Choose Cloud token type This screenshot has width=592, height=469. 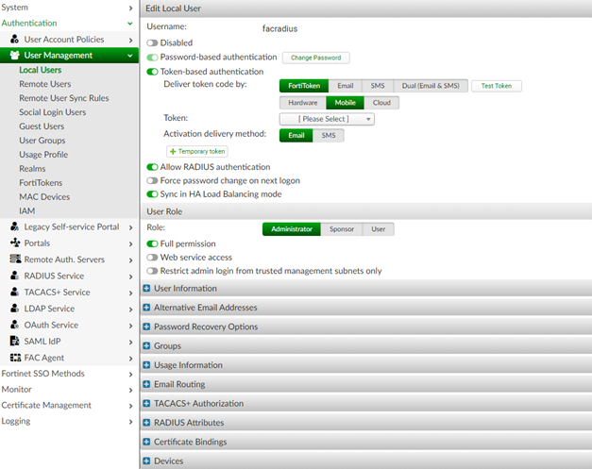pos(381,103)
